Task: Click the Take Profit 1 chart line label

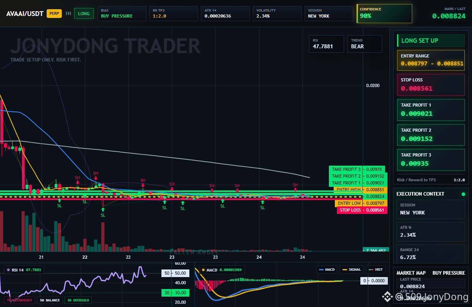Action: point(346,183)
